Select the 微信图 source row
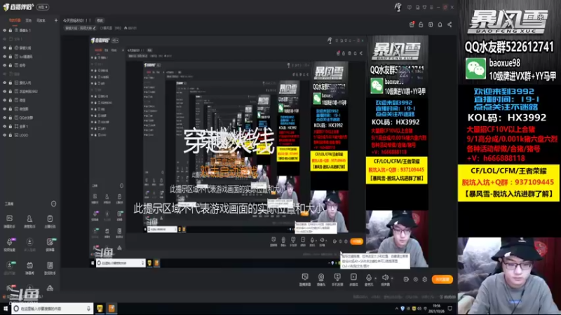This screenshot has height=315, width=561. (x=30, y=109)
